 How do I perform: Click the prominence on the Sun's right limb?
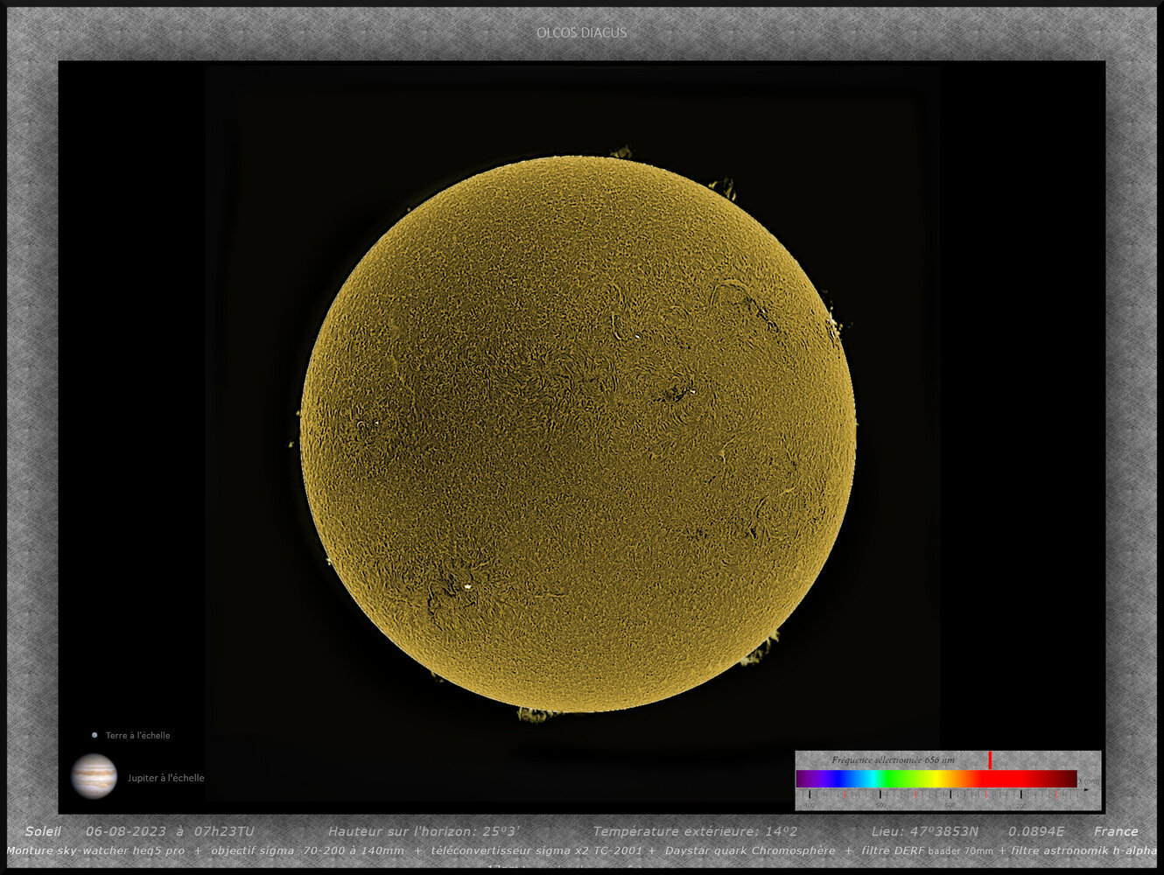click(833, 325)
